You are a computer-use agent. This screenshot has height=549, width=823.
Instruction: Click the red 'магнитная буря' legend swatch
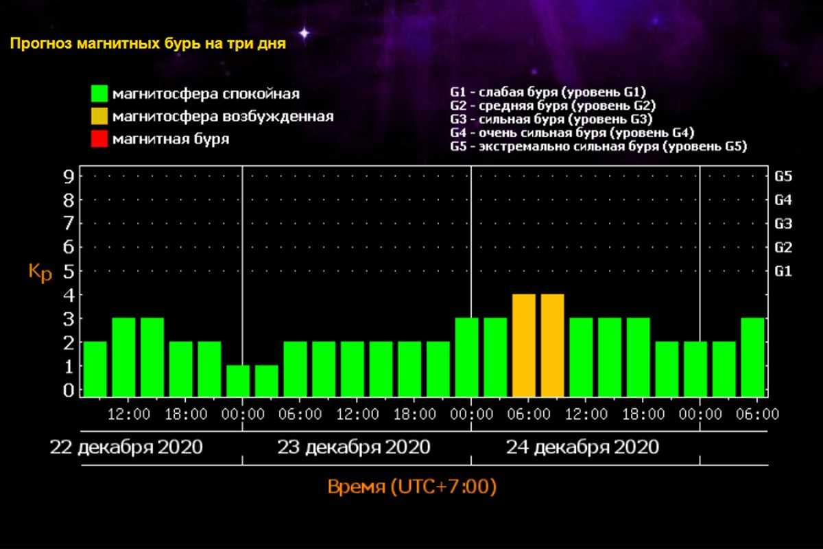[x=100, y=139]
